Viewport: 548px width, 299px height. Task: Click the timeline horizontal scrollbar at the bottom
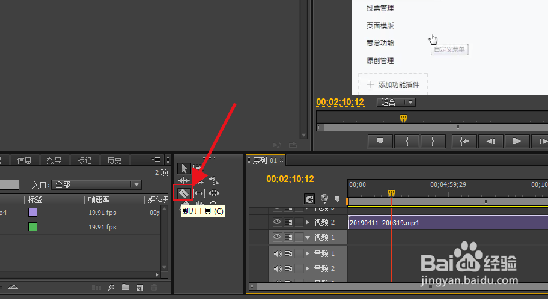tap(402, 286)
